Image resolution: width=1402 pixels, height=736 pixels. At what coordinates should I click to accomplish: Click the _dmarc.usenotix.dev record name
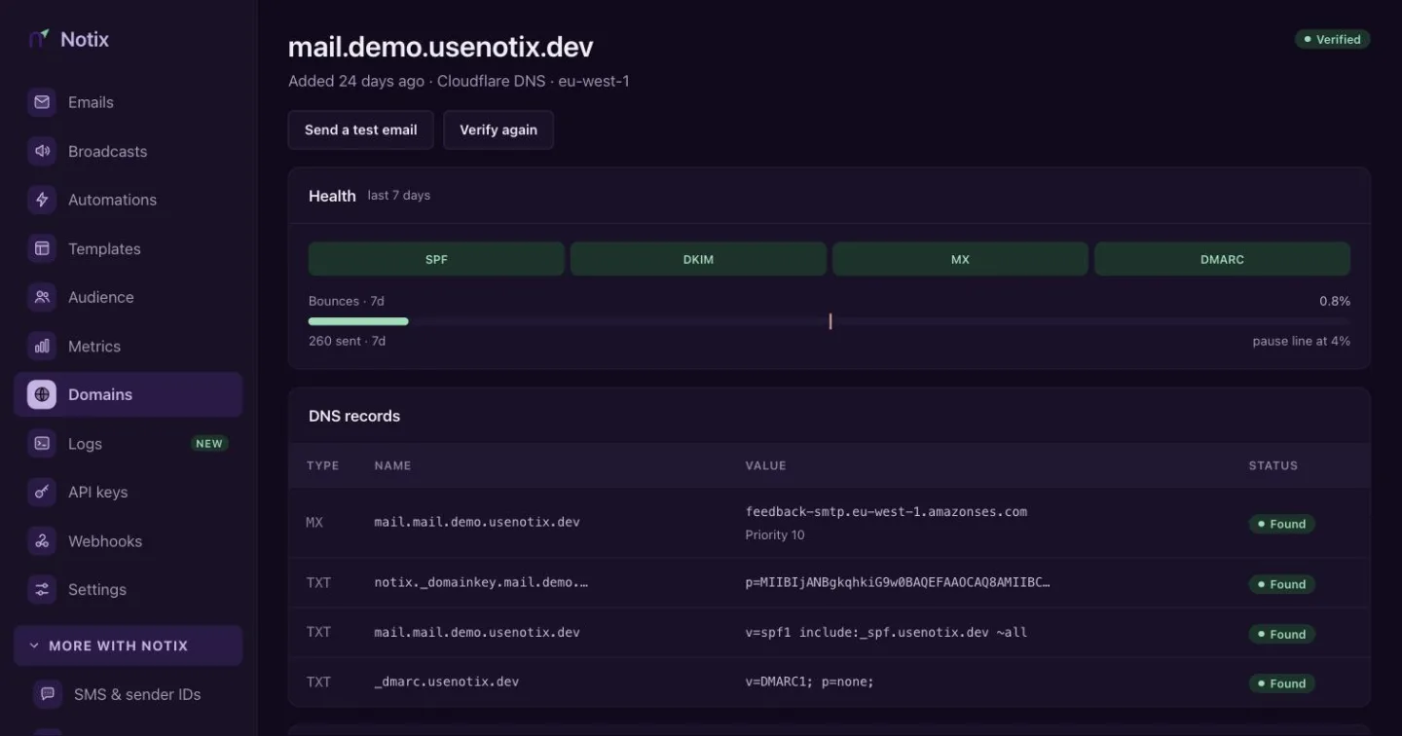[447, 682]
